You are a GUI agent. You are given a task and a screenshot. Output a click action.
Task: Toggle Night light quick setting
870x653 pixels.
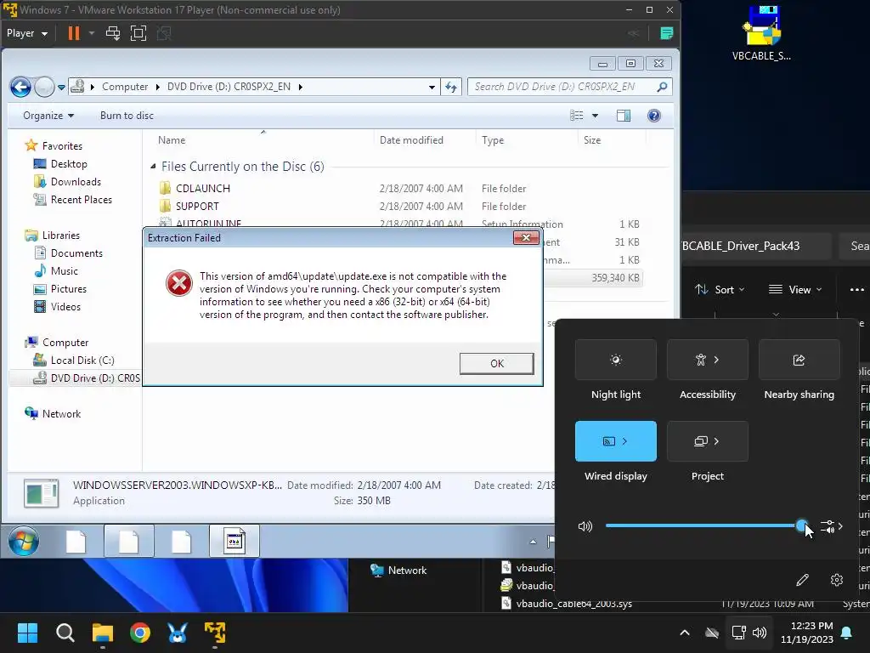coord(616,360)
